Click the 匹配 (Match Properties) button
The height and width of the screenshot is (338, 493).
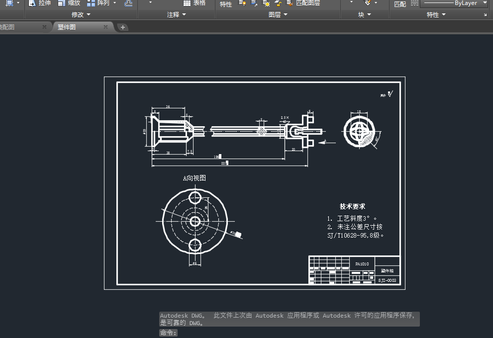pyautogui.click(x=400, y=4)
